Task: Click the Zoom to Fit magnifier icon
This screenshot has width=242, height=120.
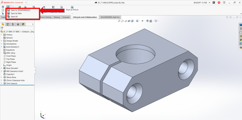Action: (x=119, y=21)
